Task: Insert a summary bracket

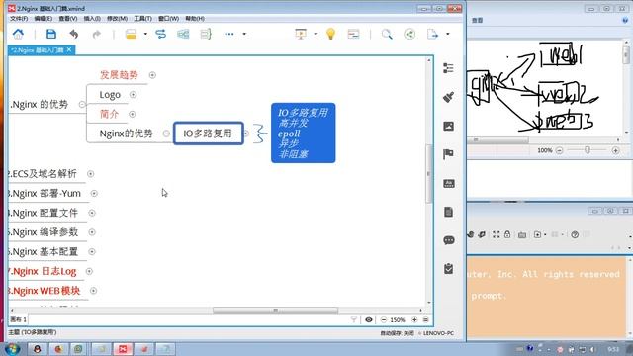Action: coord(206,34)
